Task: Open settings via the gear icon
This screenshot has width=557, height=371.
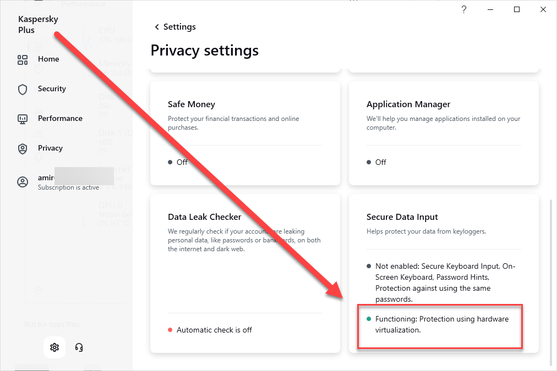Action: coord(54,347)
